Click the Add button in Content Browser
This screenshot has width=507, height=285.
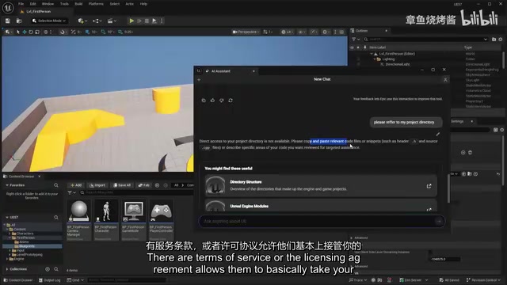76,185
